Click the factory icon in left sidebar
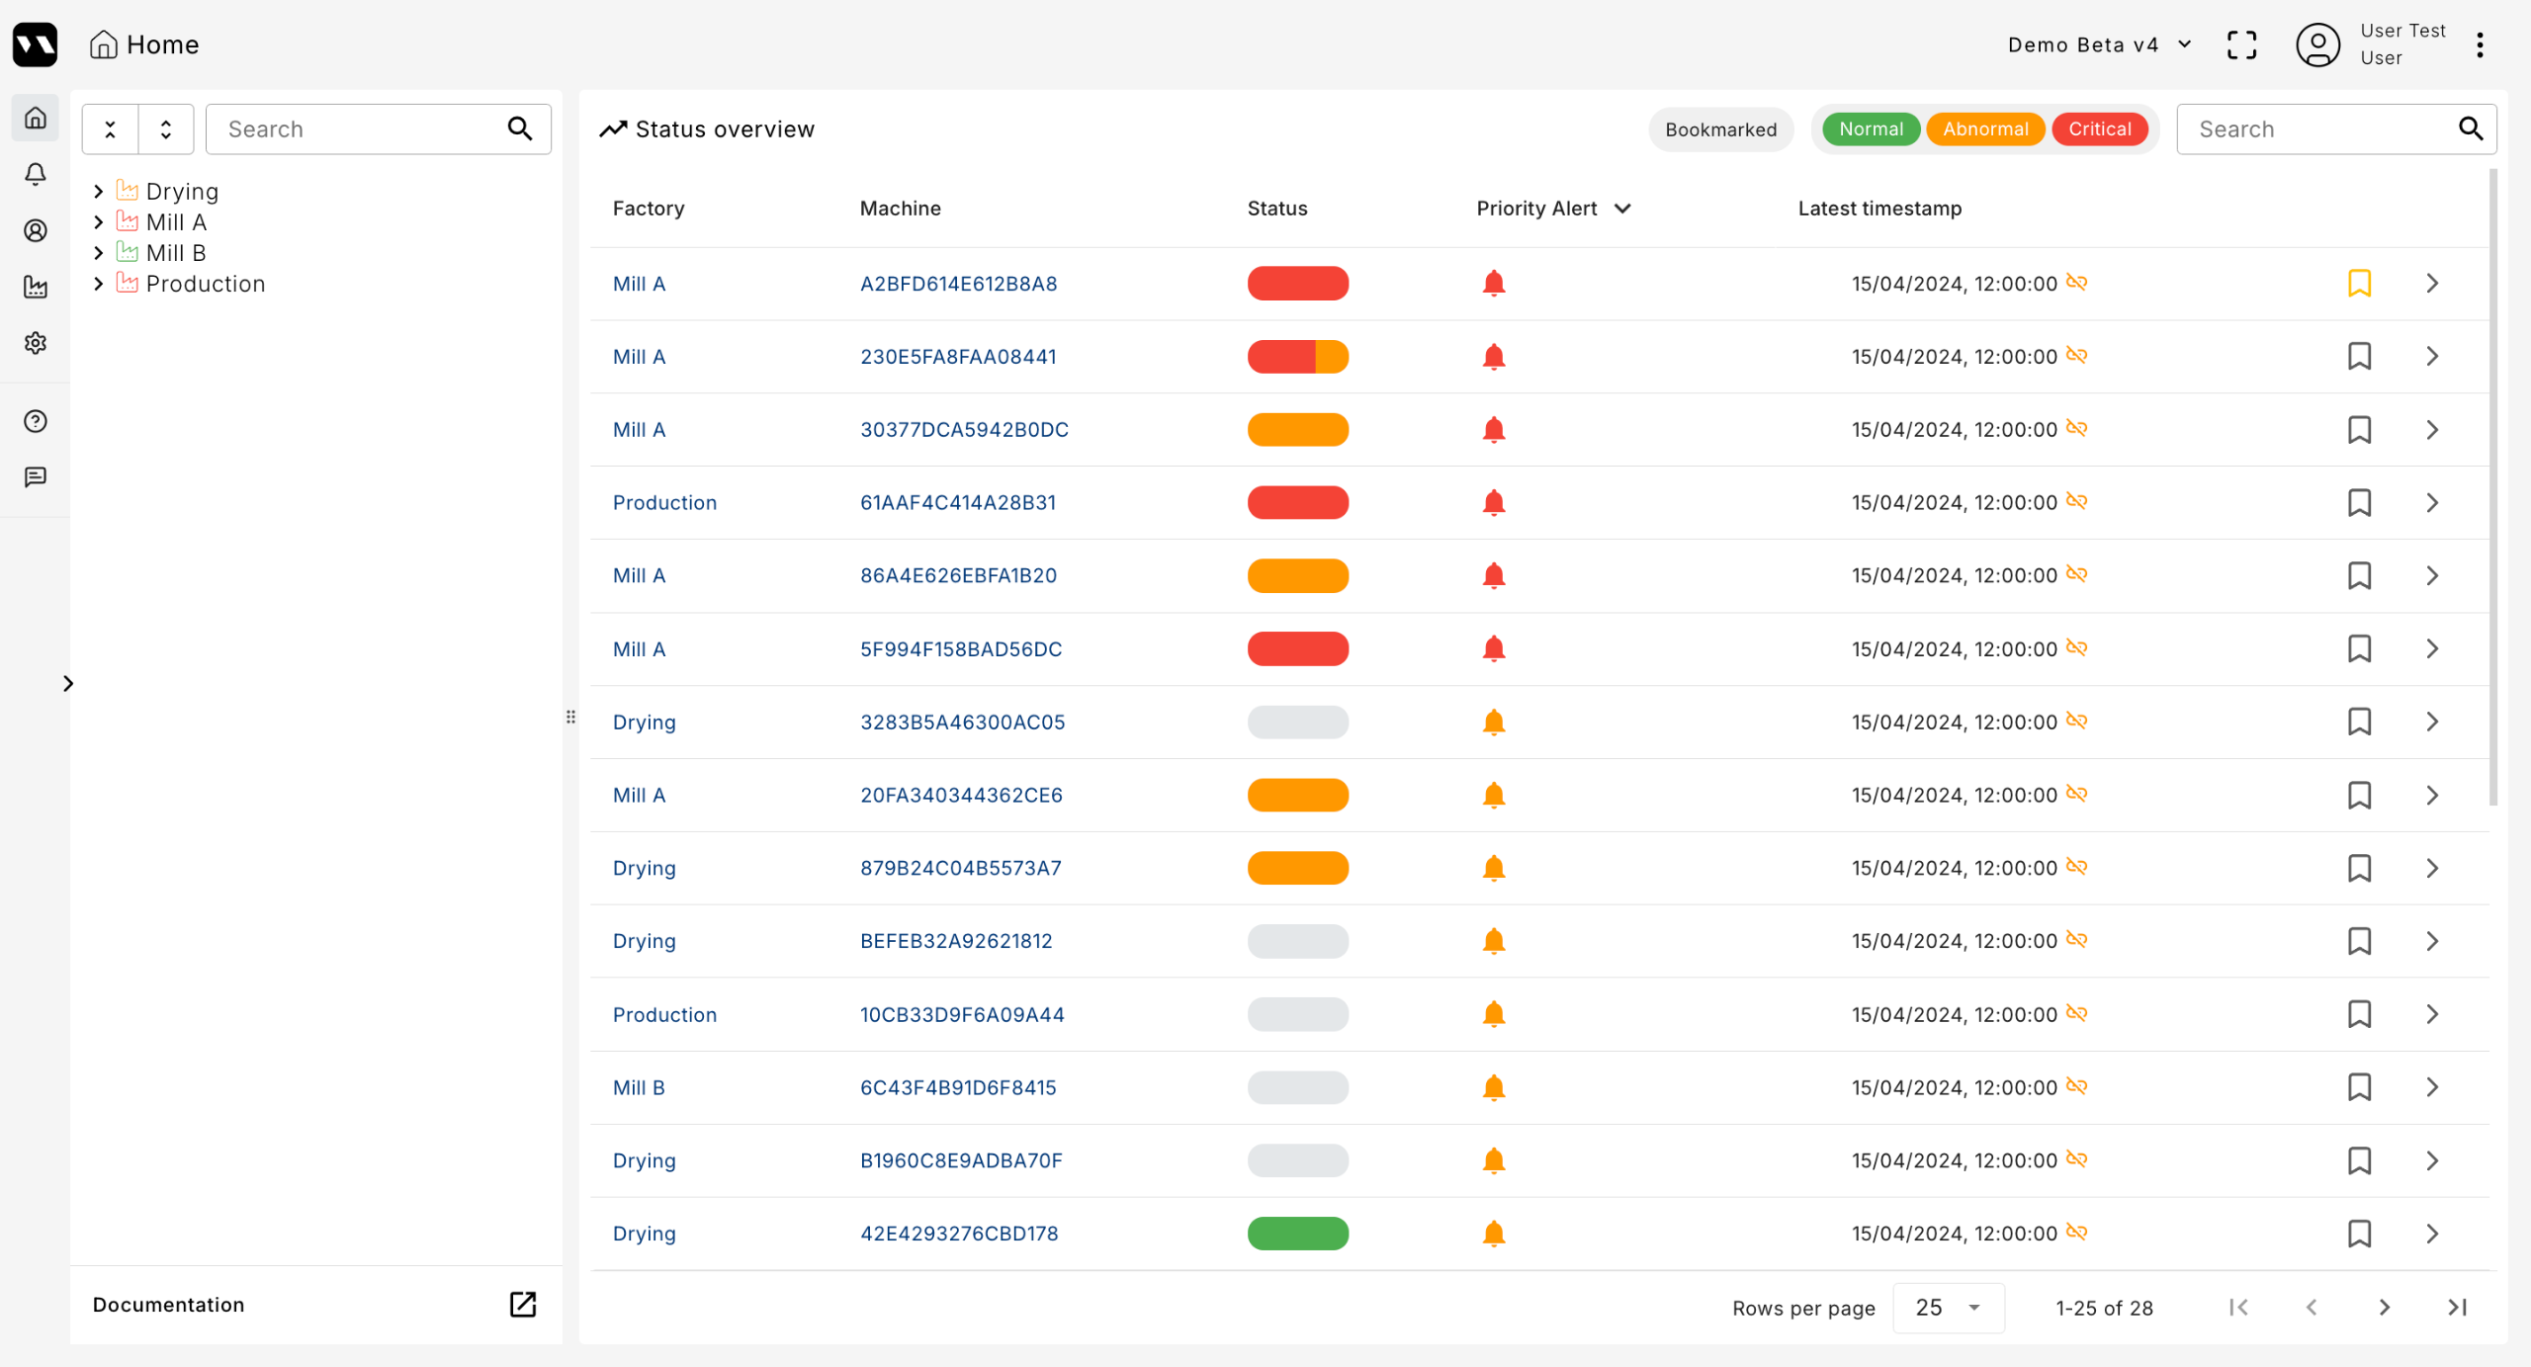 pyautogui.click(x=36, y=287)
